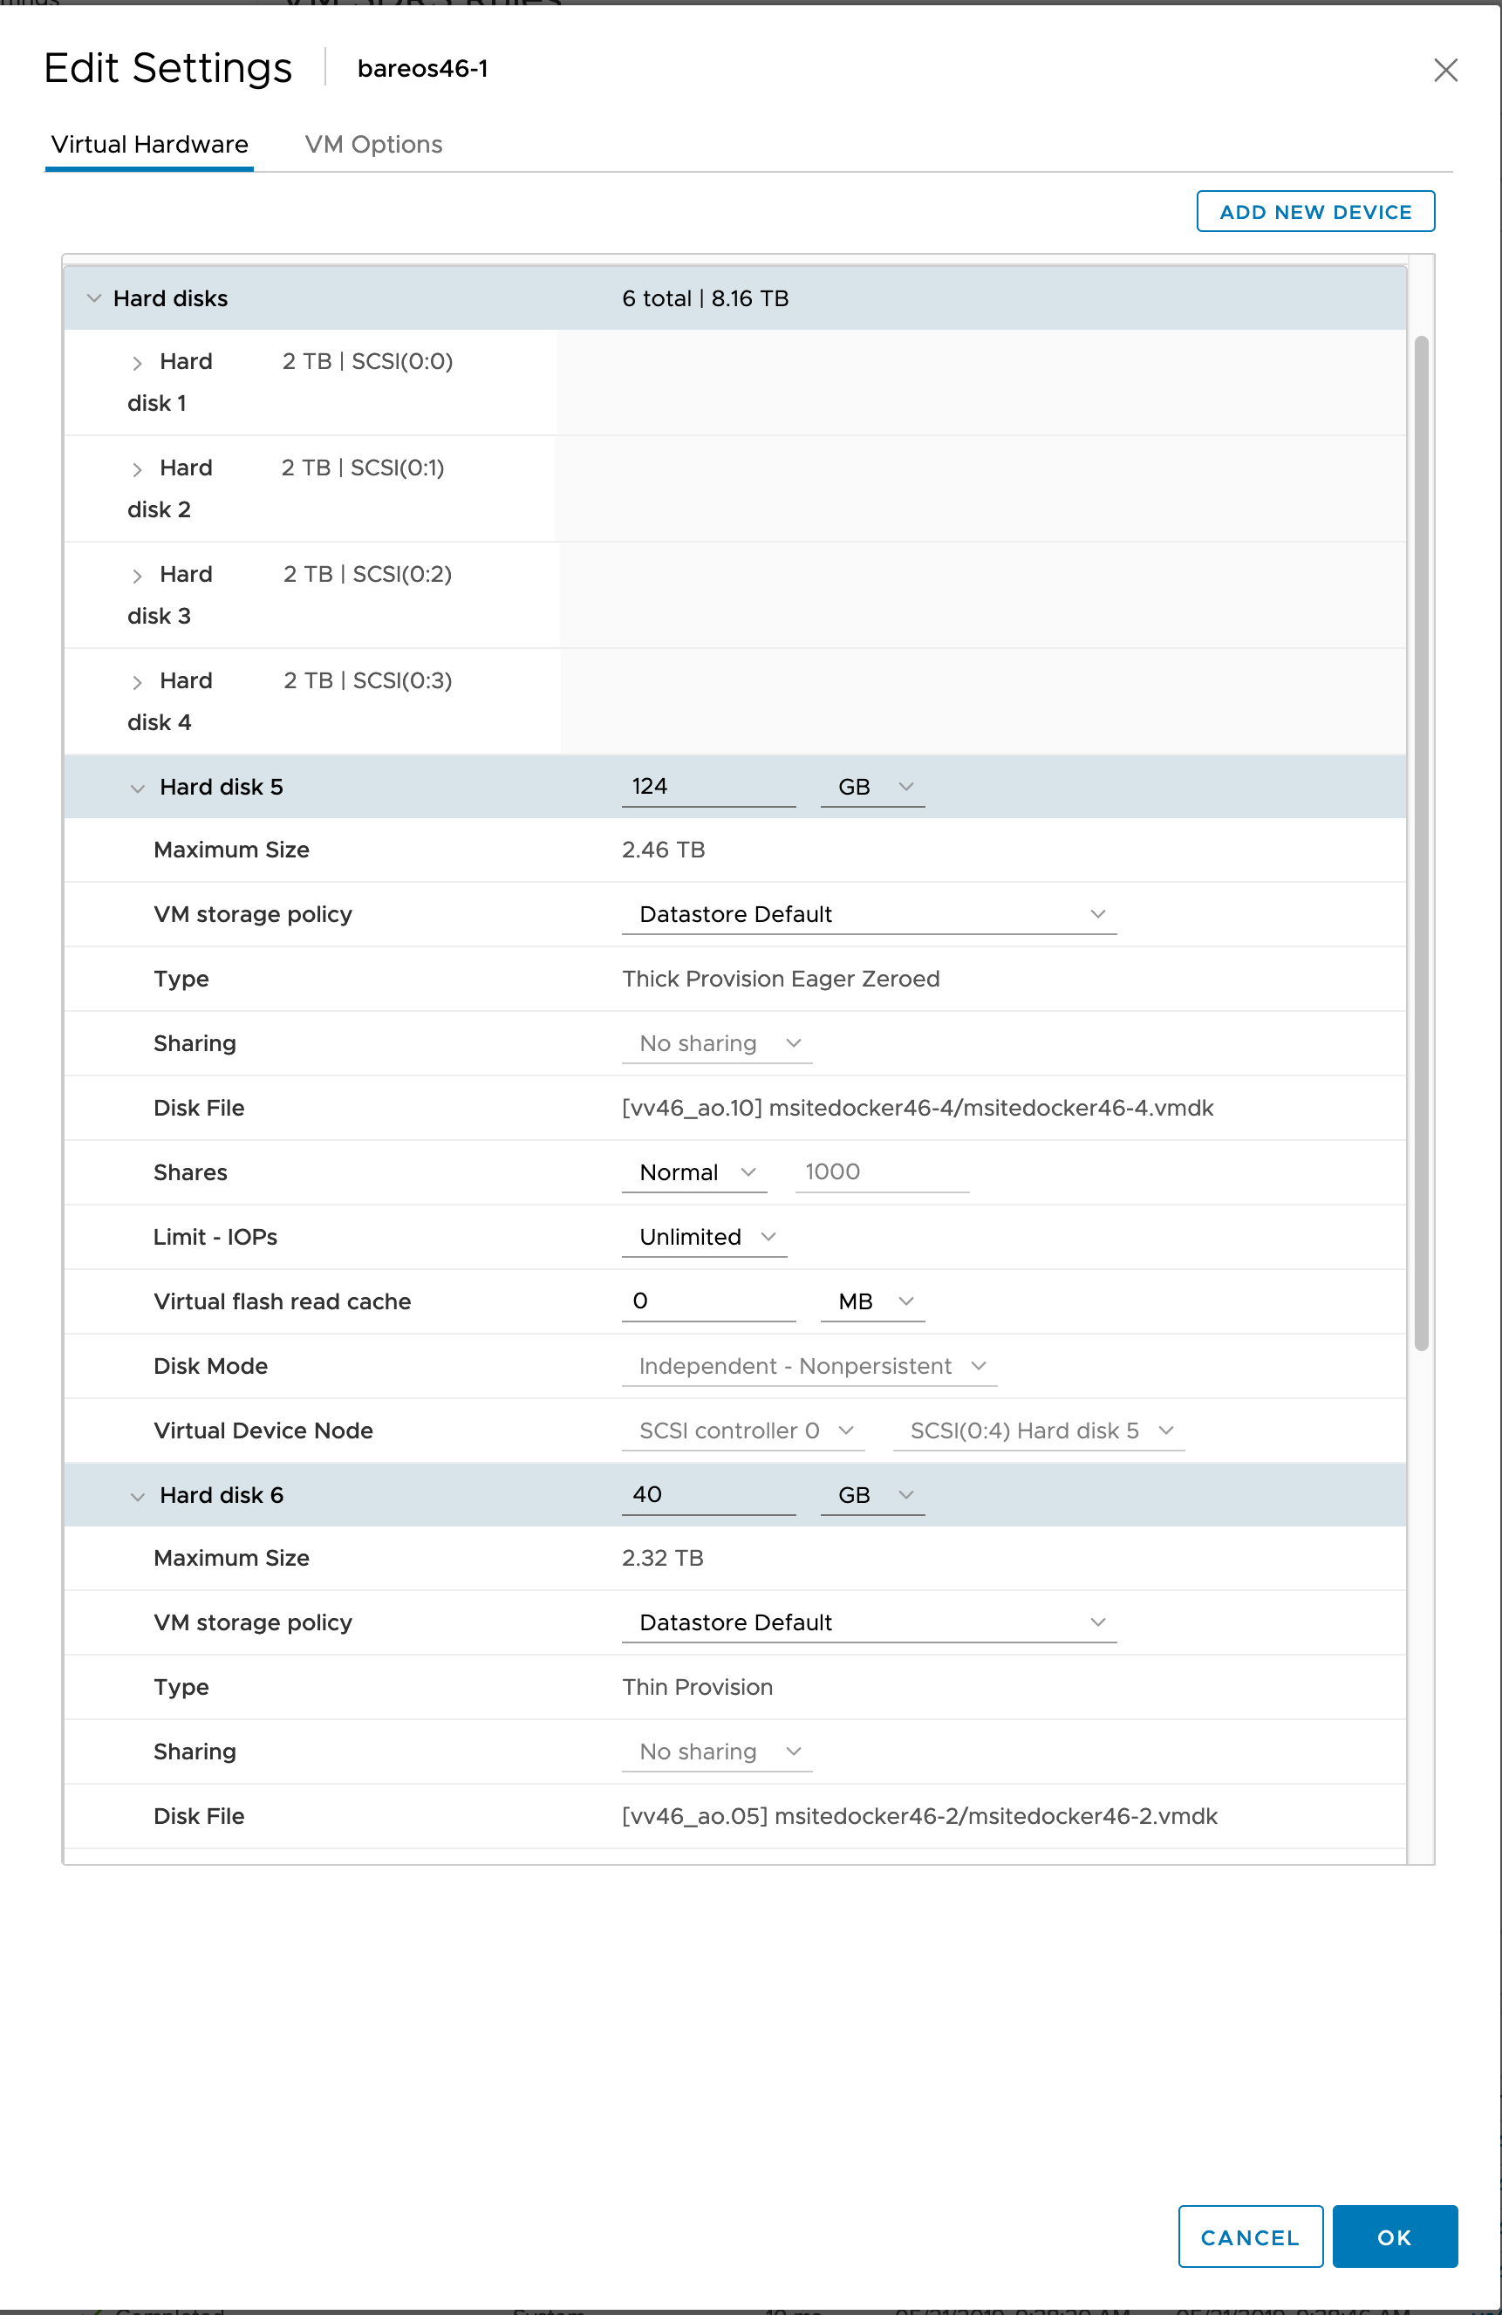Open the Limit IOPs Unlimited dropdown

coord(706,1237)
